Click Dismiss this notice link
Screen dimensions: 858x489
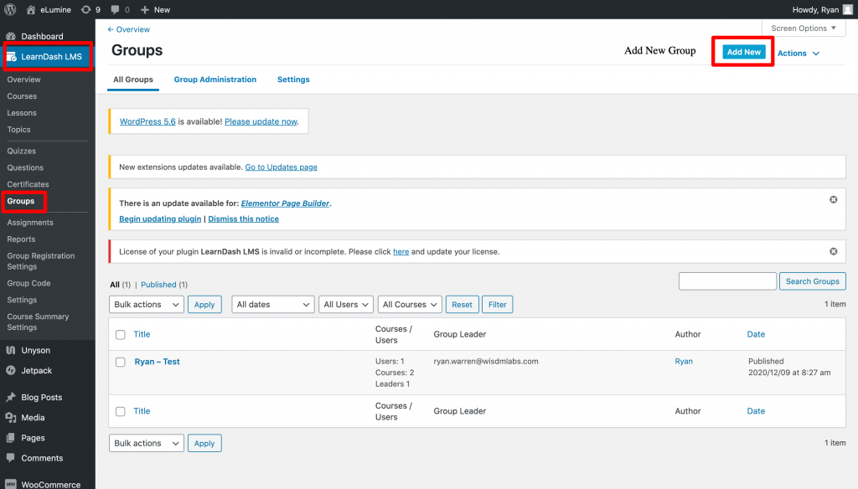(244, 219)
